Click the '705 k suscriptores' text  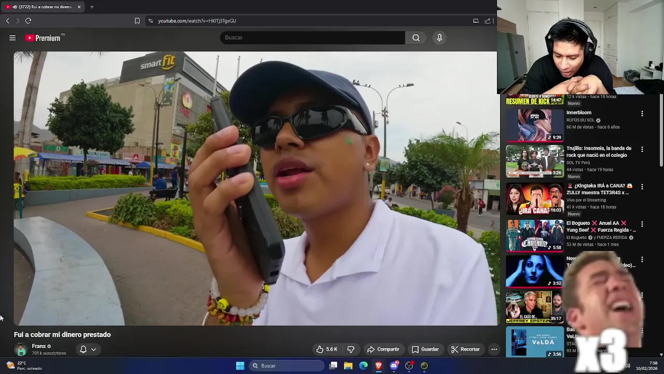(x=49, y=353)
